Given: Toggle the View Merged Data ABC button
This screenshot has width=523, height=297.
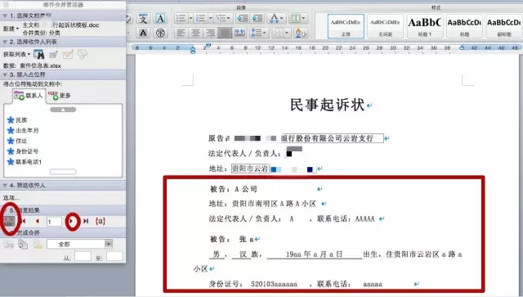Looking at the screenshot, I should [x=9, y=221].
